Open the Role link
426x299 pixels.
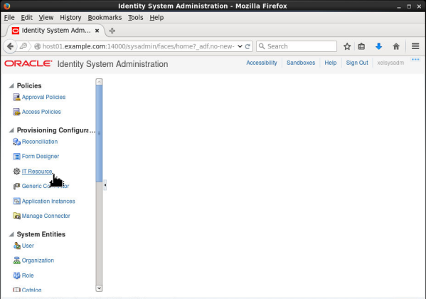pyautogui.click(x=28, y=276)
